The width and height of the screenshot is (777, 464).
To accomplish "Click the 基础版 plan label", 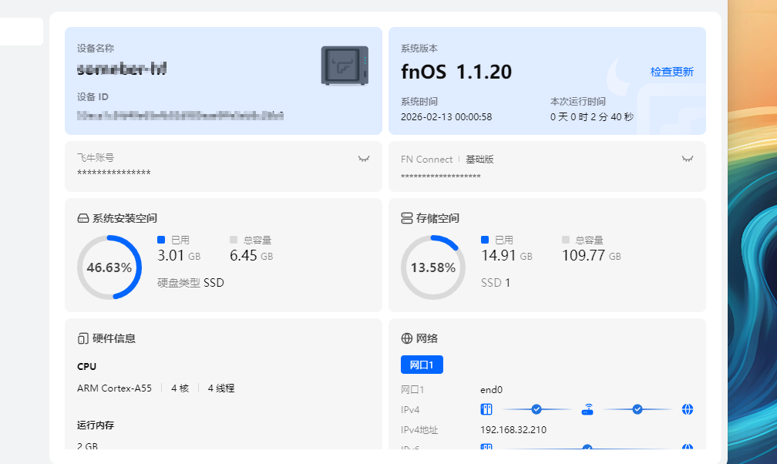I will [x=479, y=159].
